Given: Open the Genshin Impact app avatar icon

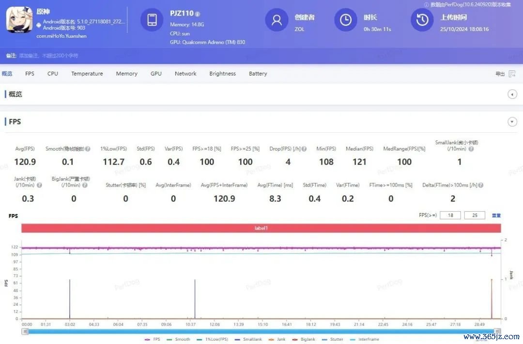Looking at the screenshot, I should pyautogui.click(x=19, y=20).
